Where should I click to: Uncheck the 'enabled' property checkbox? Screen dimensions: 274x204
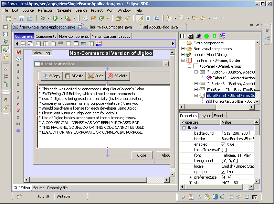(223, 144)
